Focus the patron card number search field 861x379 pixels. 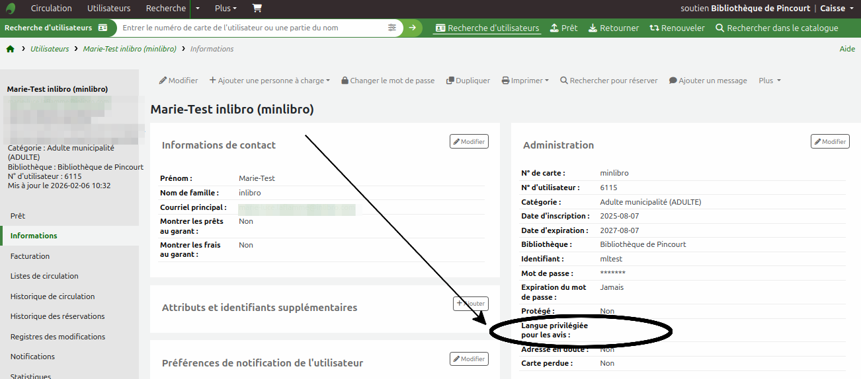coord(253,28)
